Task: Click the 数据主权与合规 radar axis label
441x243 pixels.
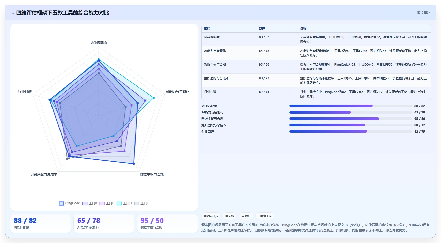Action: click(x=152, y=174)
